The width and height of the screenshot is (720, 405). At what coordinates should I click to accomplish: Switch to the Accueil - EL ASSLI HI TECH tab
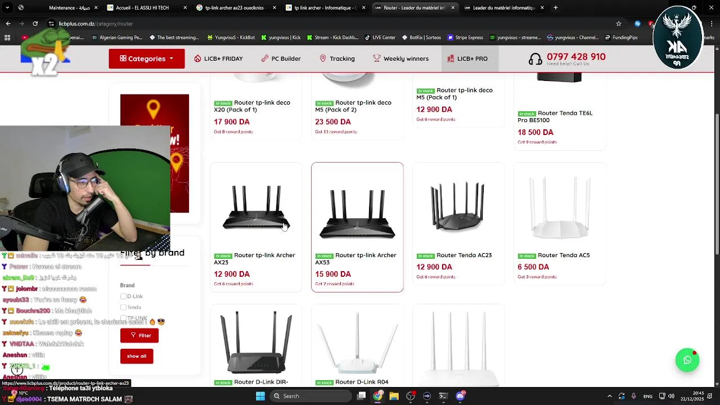142,8
